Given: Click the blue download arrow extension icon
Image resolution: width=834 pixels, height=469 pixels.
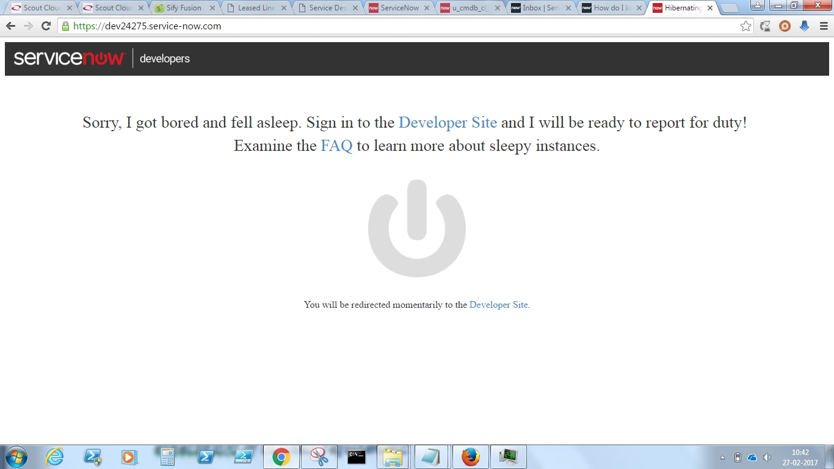Looking at the screenshot, I should [x=804, y=26].
